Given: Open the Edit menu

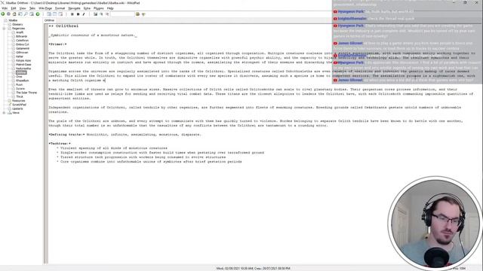Looking at the screenshot, I should click(x=14, y=8).
